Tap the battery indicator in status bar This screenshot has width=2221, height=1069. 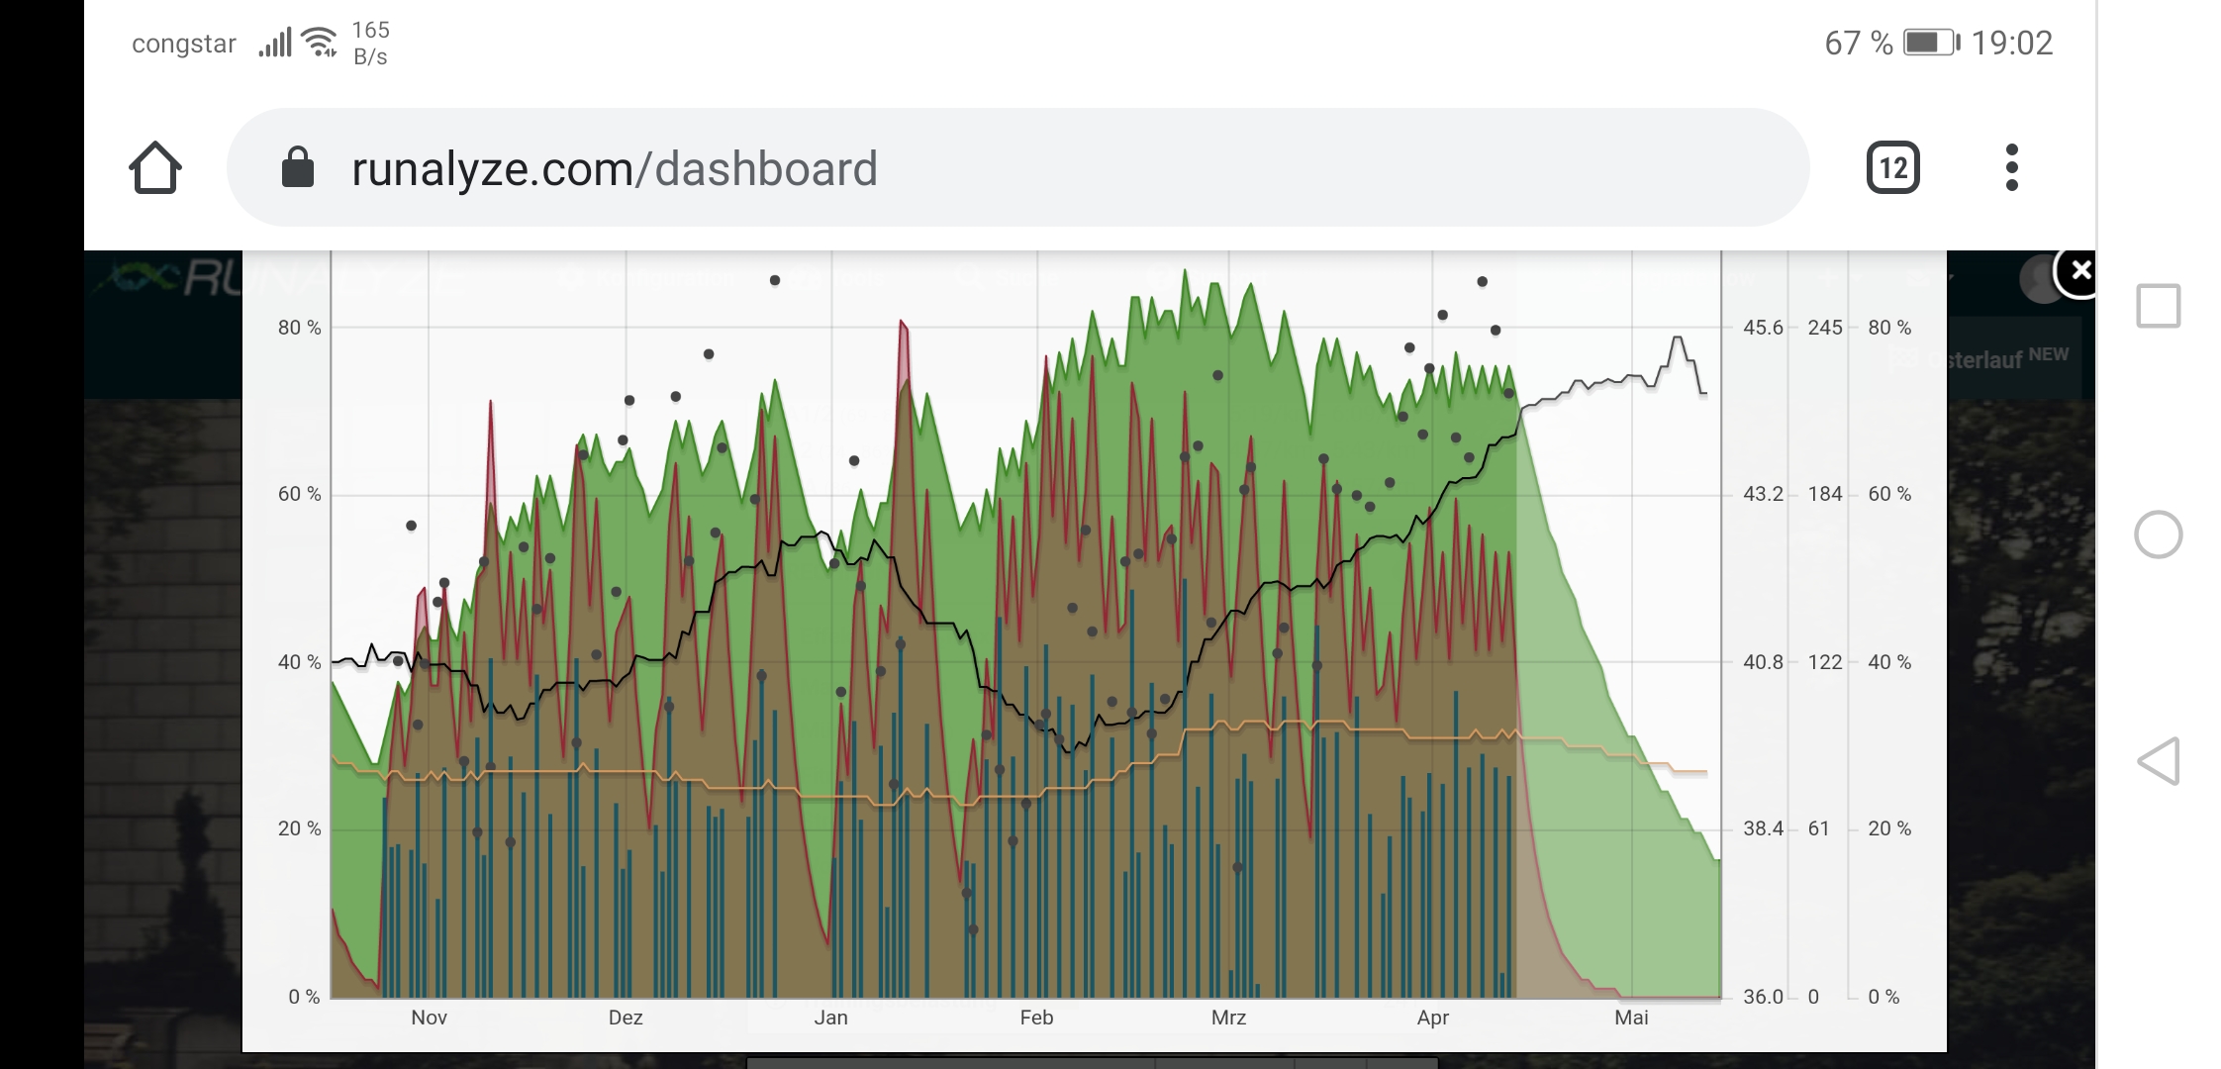point(1930,43)
